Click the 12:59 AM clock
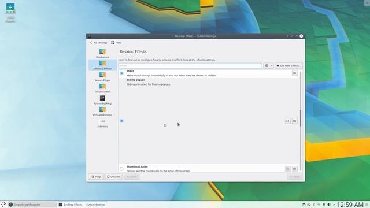The image size is (370, 208). click(x=350, y=205)
